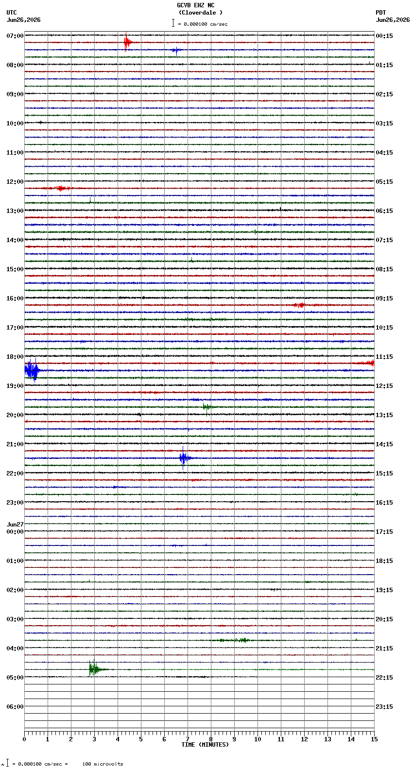
Task: Click the '23:15' PDT time label
Action: (384, 707)
